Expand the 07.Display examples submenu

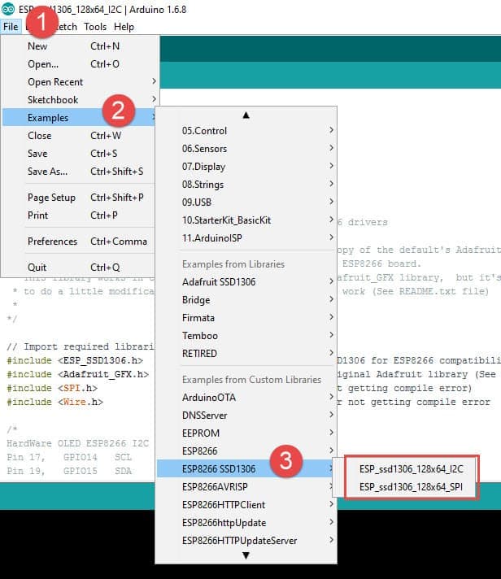coord(204,167)
